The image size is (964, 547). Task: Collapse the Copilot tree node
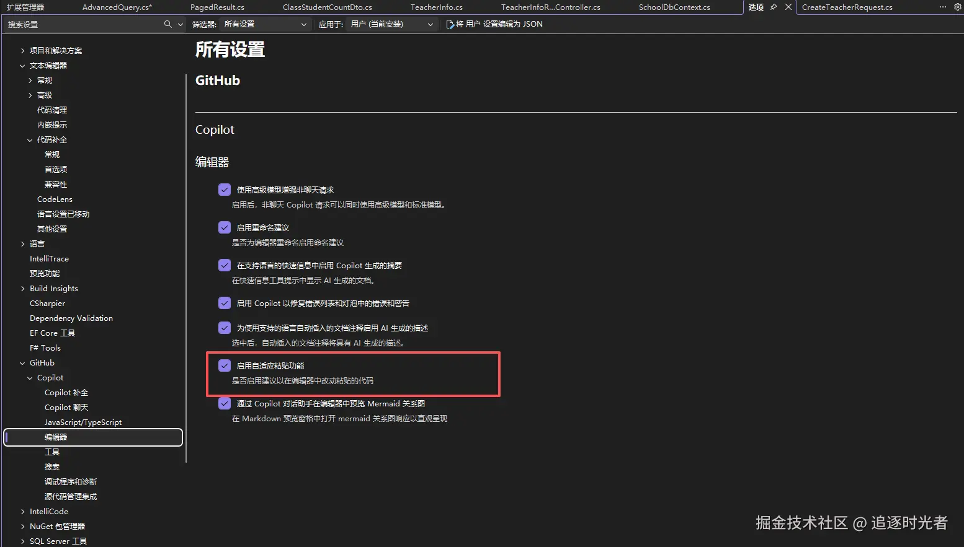click(30, 378)
